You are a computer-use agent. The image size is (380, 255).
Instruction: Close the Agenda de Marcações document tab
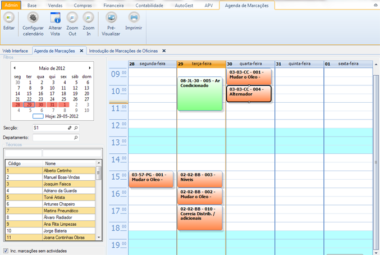tap(81, 51)
